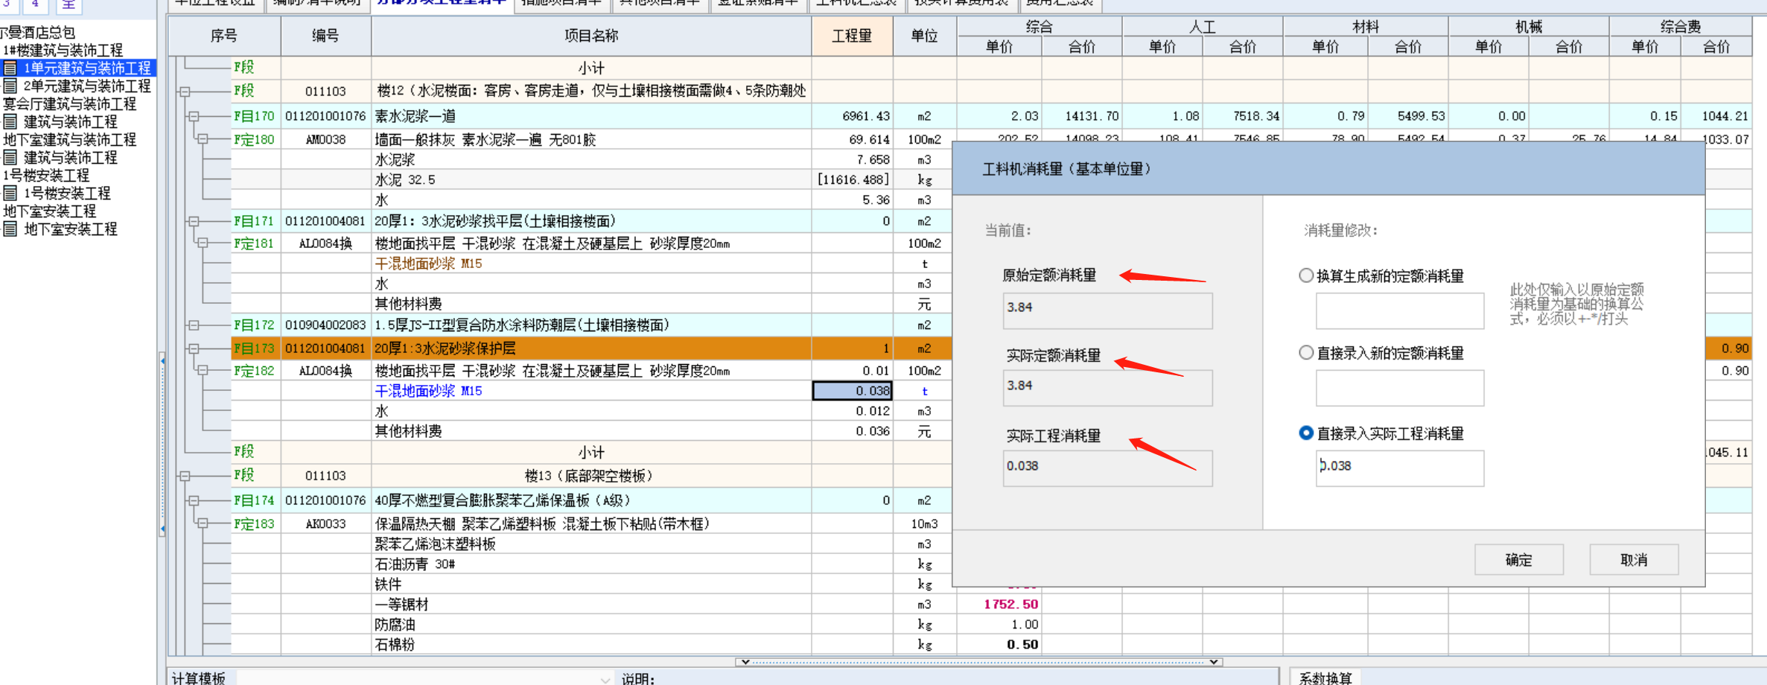Collapse the F定181 AL0084换 node

pos(203,243)
